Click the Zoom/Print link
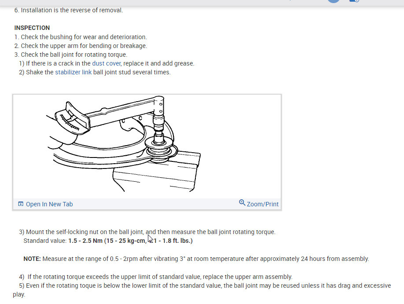The image size is (404, 304). pos(263,204)
